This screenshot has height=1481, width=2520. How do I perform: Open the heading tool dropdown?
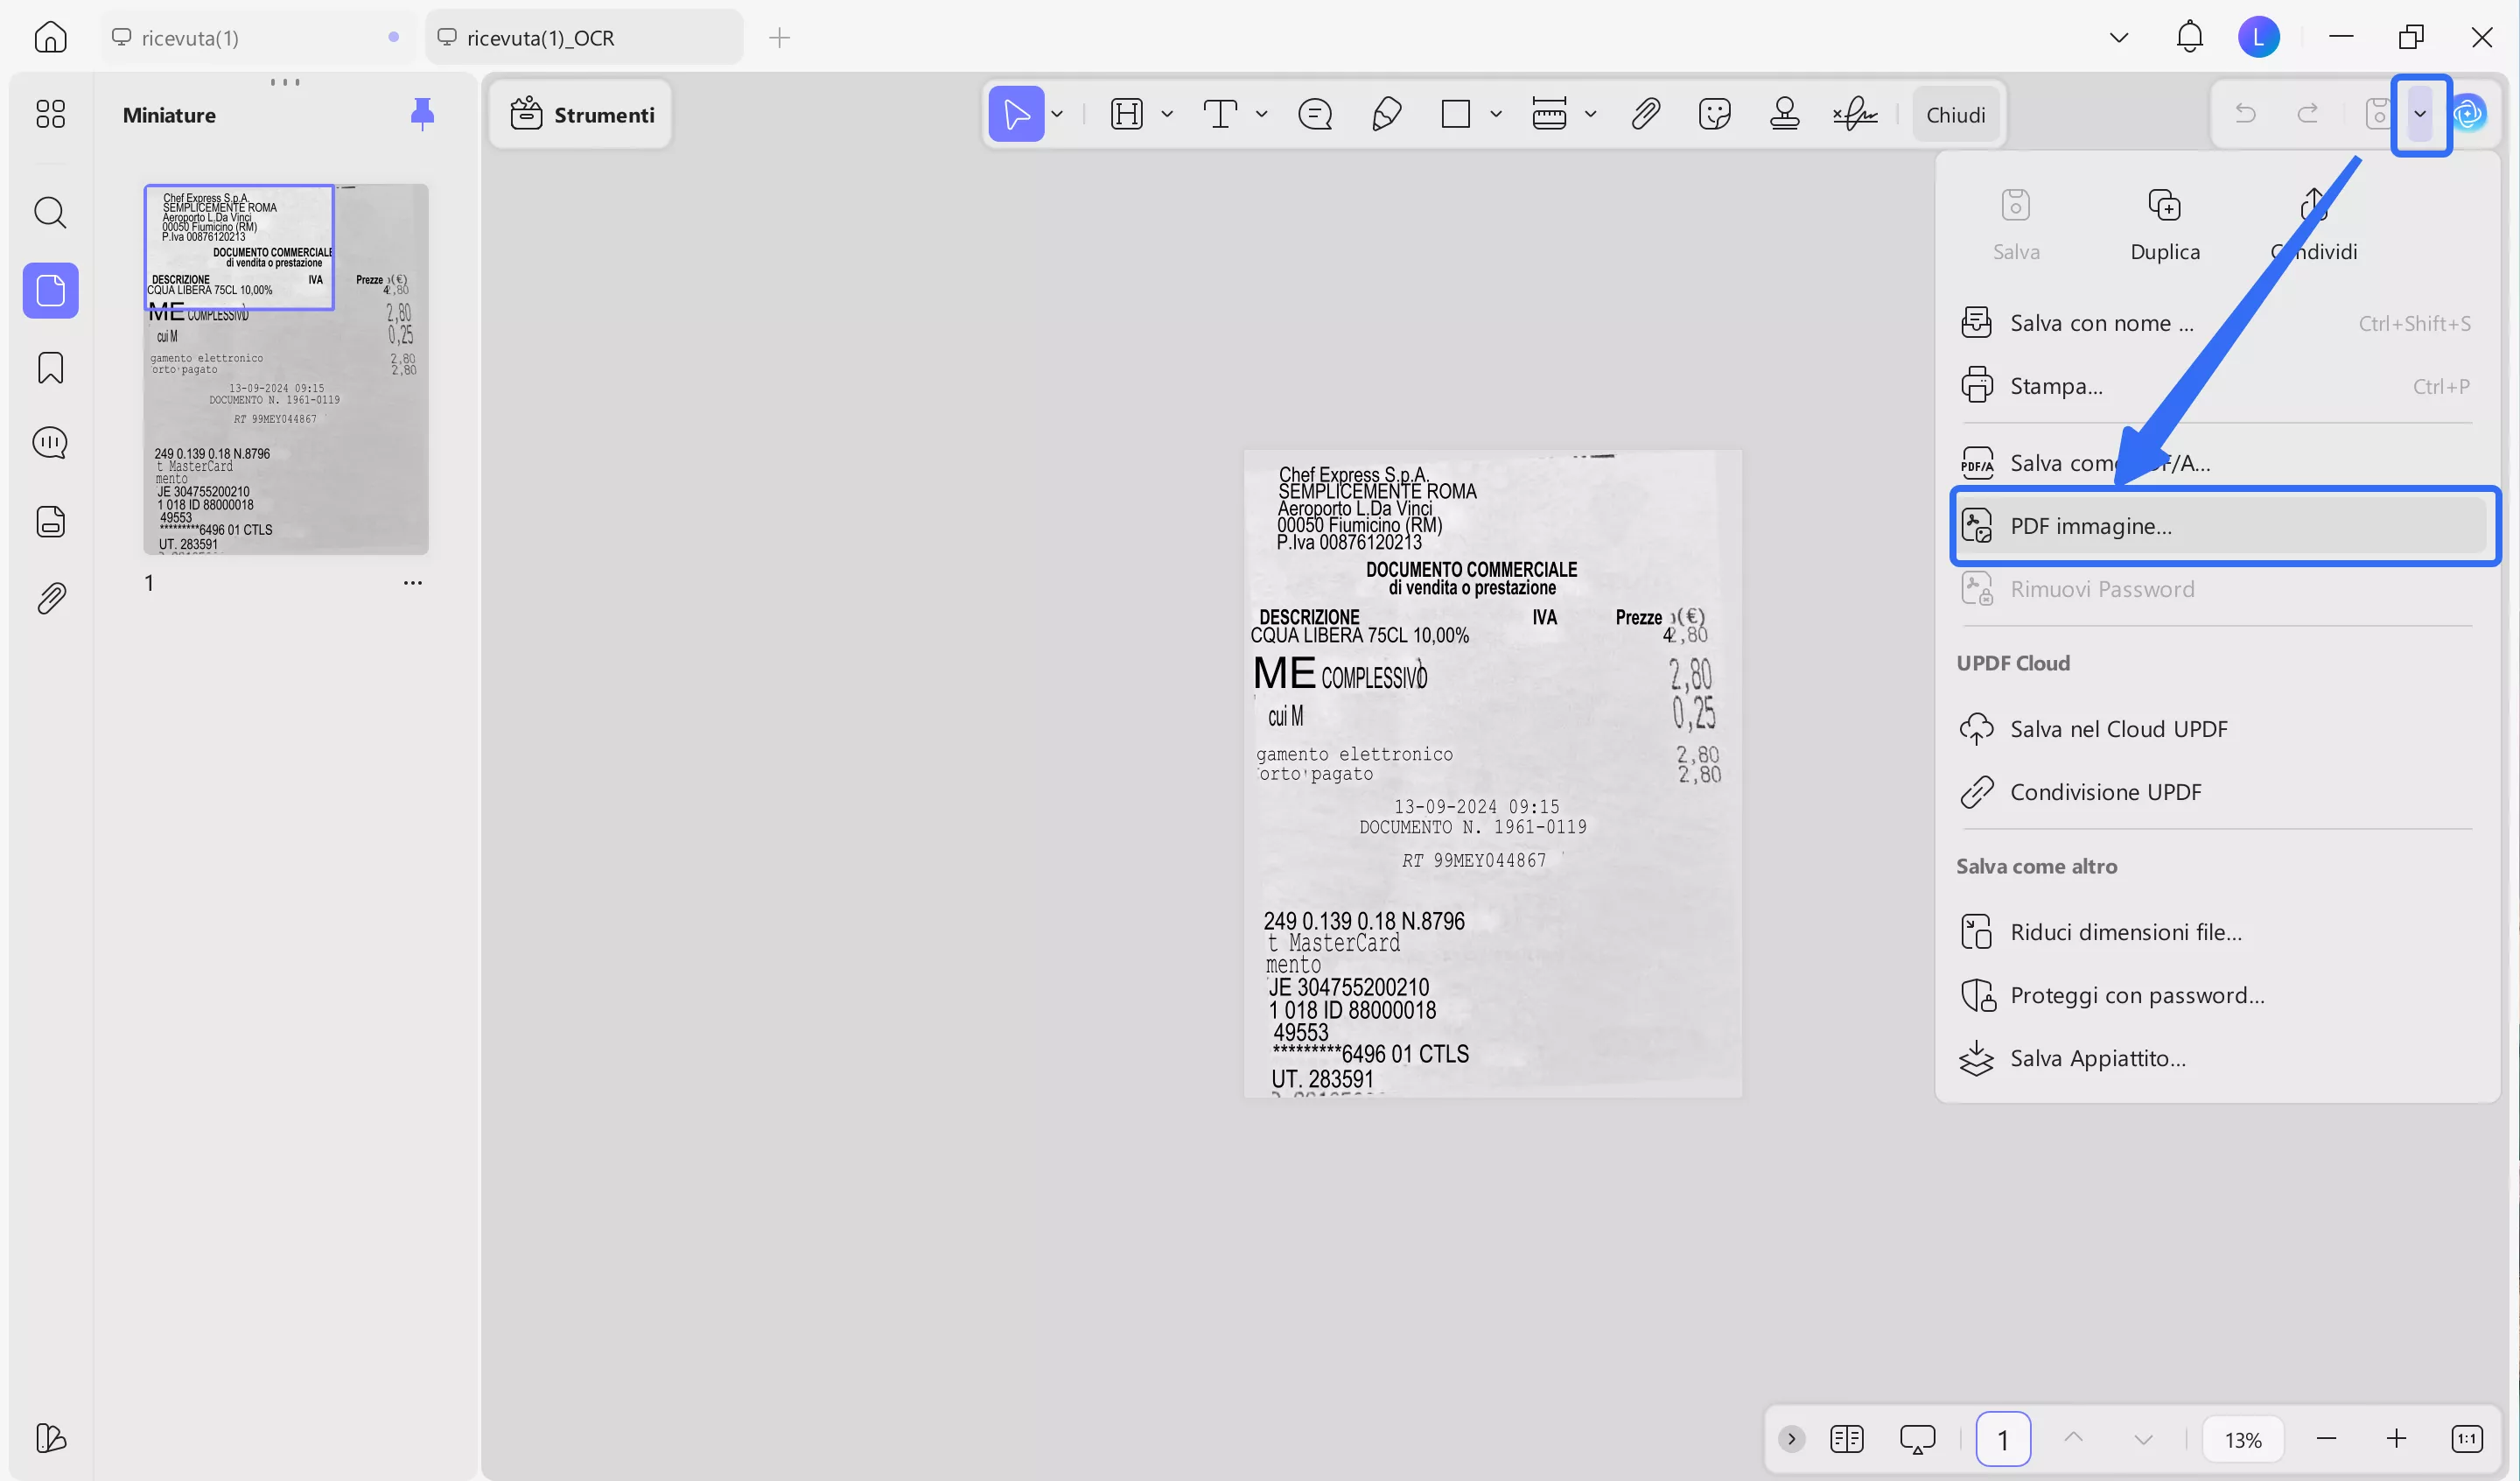[1167, 113]
